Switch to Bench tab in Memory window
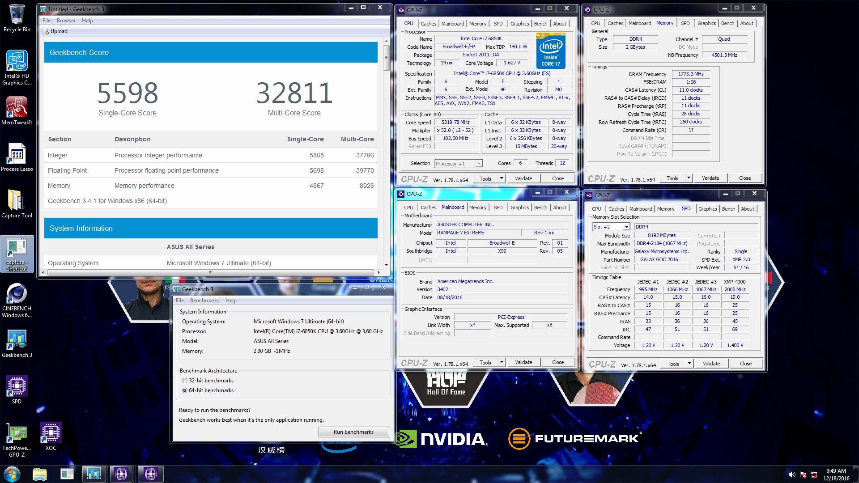Screen dimensions: 859x483 click(727, 23)
